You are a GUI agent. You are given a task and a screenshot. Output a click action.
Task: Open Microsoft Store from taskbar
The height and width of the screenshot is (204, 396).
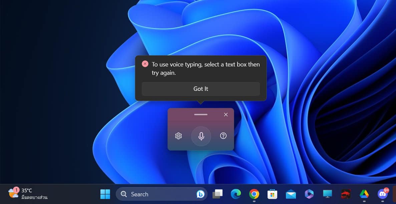(273, 194)
